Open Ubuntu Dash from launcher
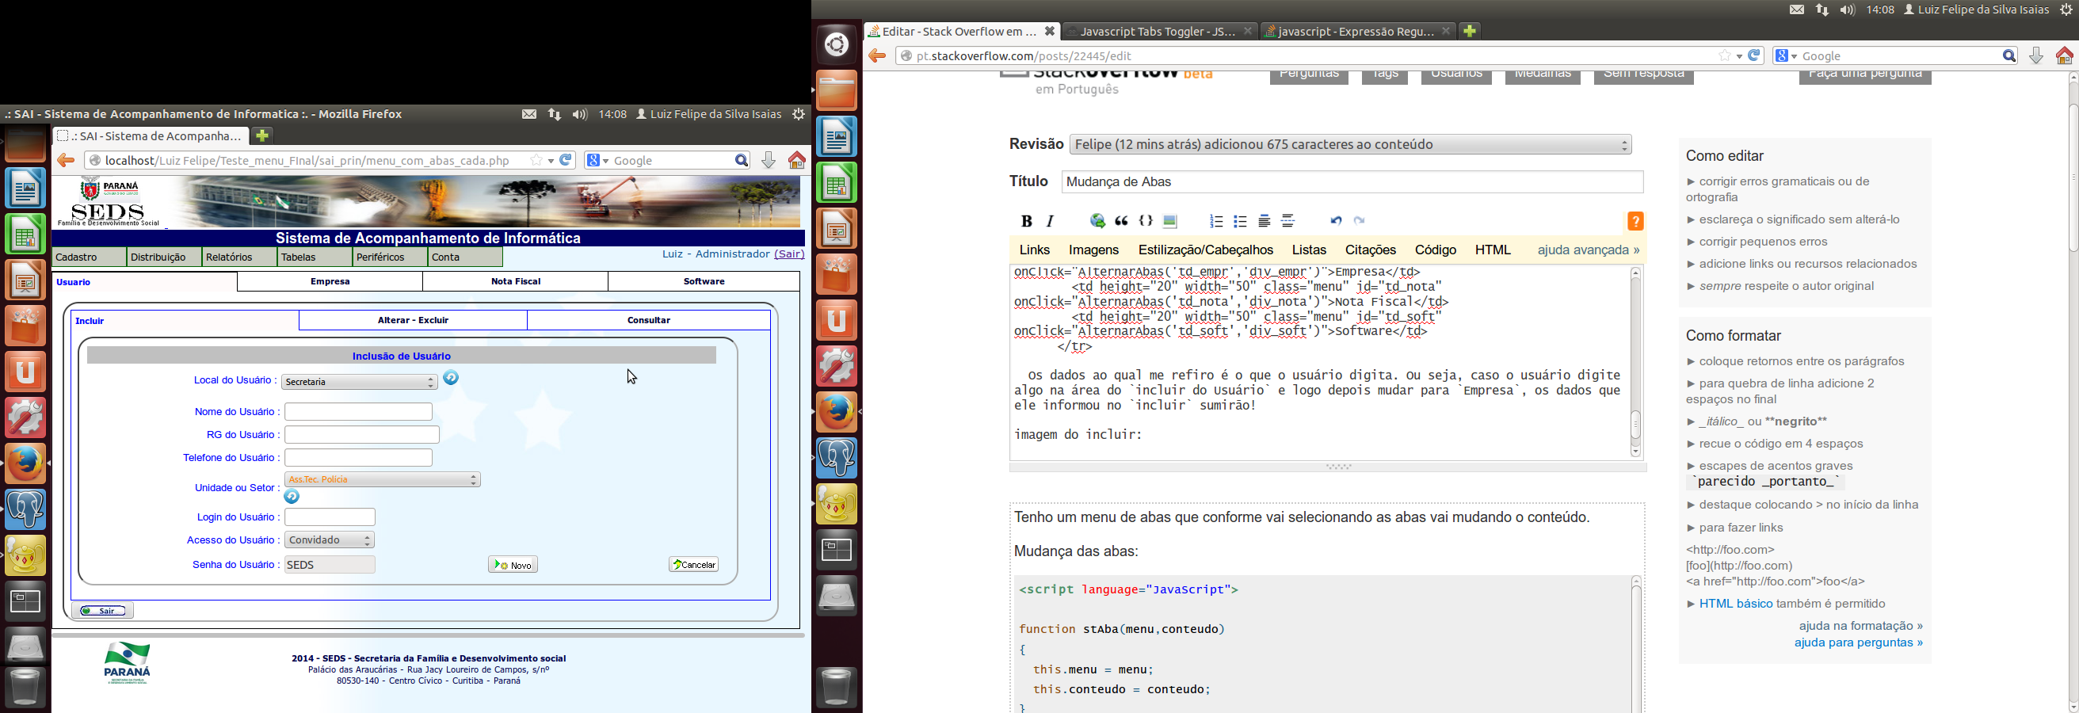Image resolution: width=2079 pixels, height=713 pixels. (x=837, y=44)
